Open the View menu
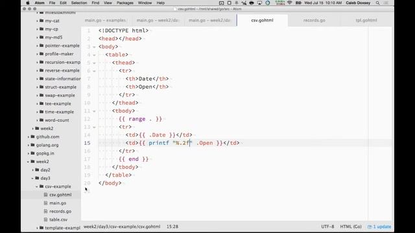 pos(108,3)
